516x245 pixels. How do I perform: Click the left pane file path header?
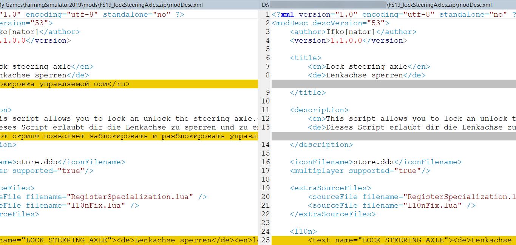click(x=101, y=5)
